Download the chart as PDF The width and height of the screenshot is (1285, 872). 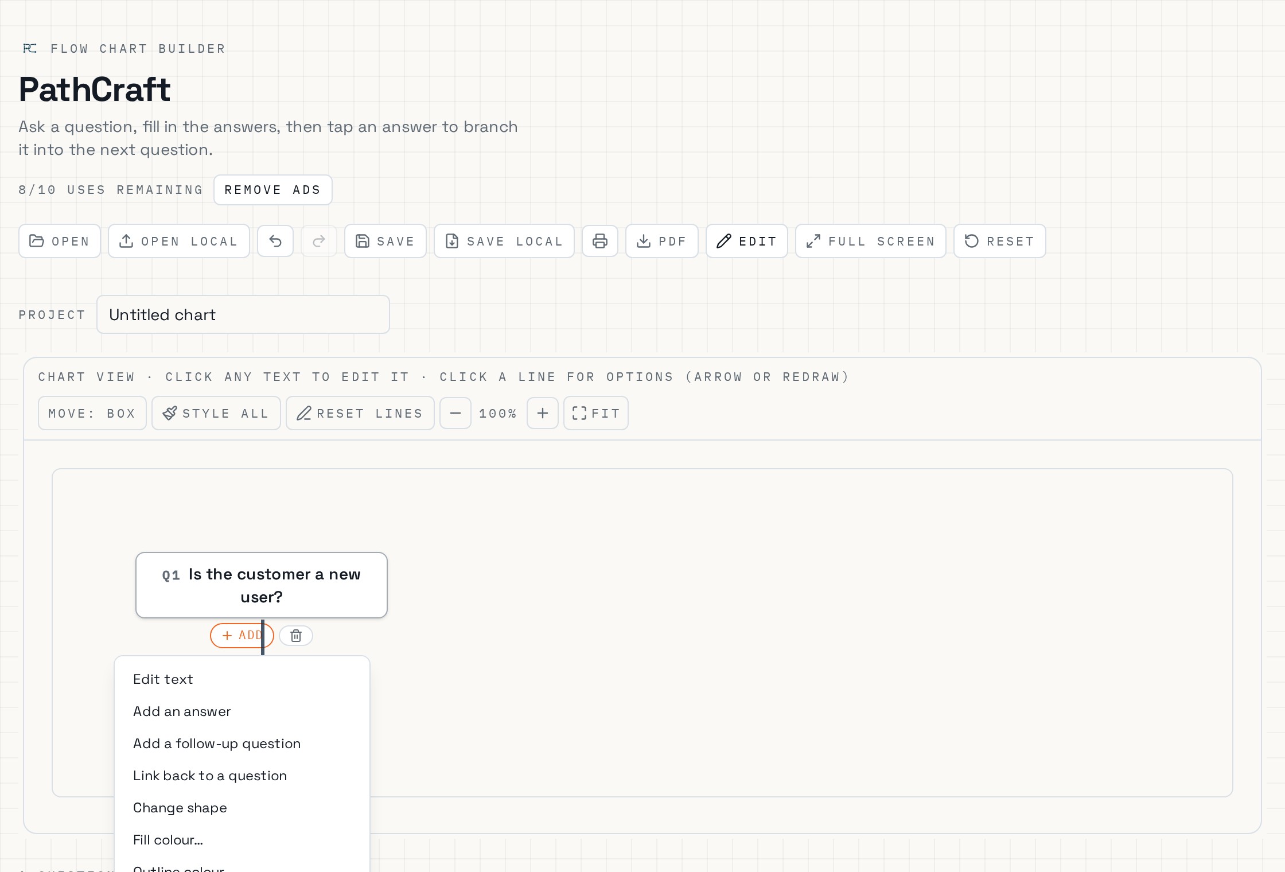[662, 241]
